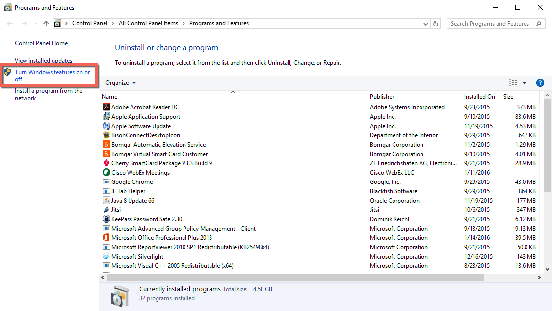Click All Control Panel Items breadcrumb
The width and height of the screenshot is (552, 311).
[148, 23]
